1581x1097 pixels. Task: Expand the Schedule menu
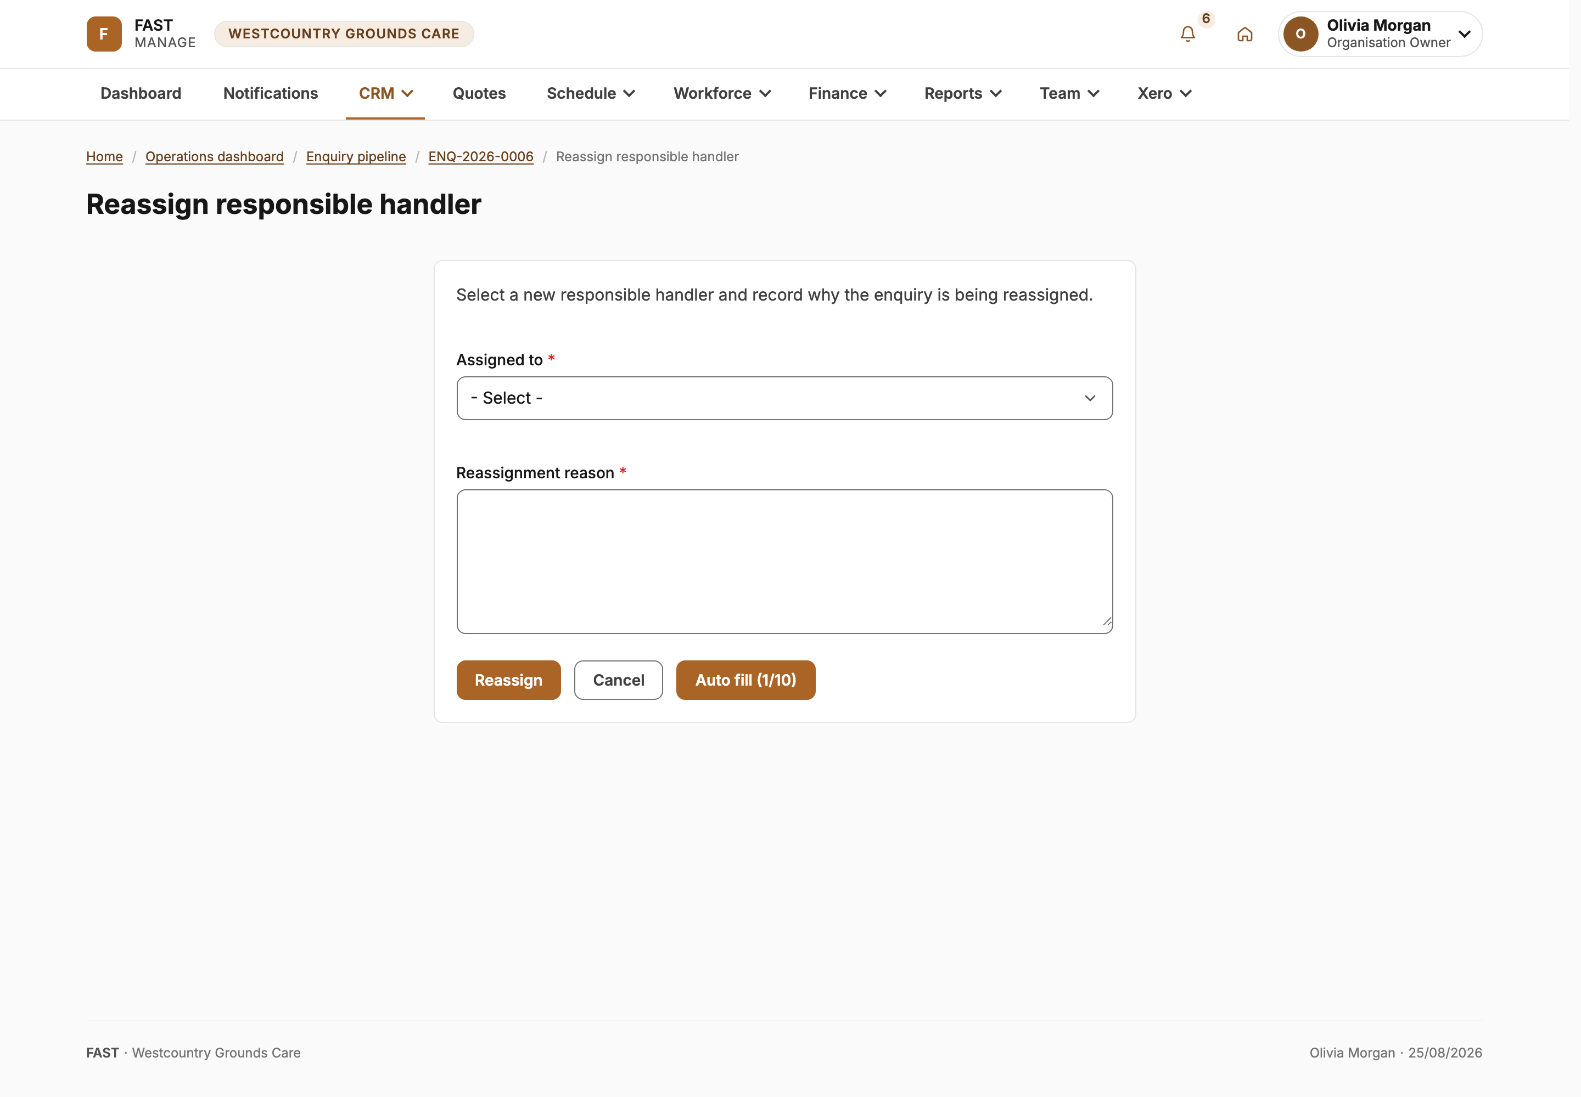(x=590, y=93)
